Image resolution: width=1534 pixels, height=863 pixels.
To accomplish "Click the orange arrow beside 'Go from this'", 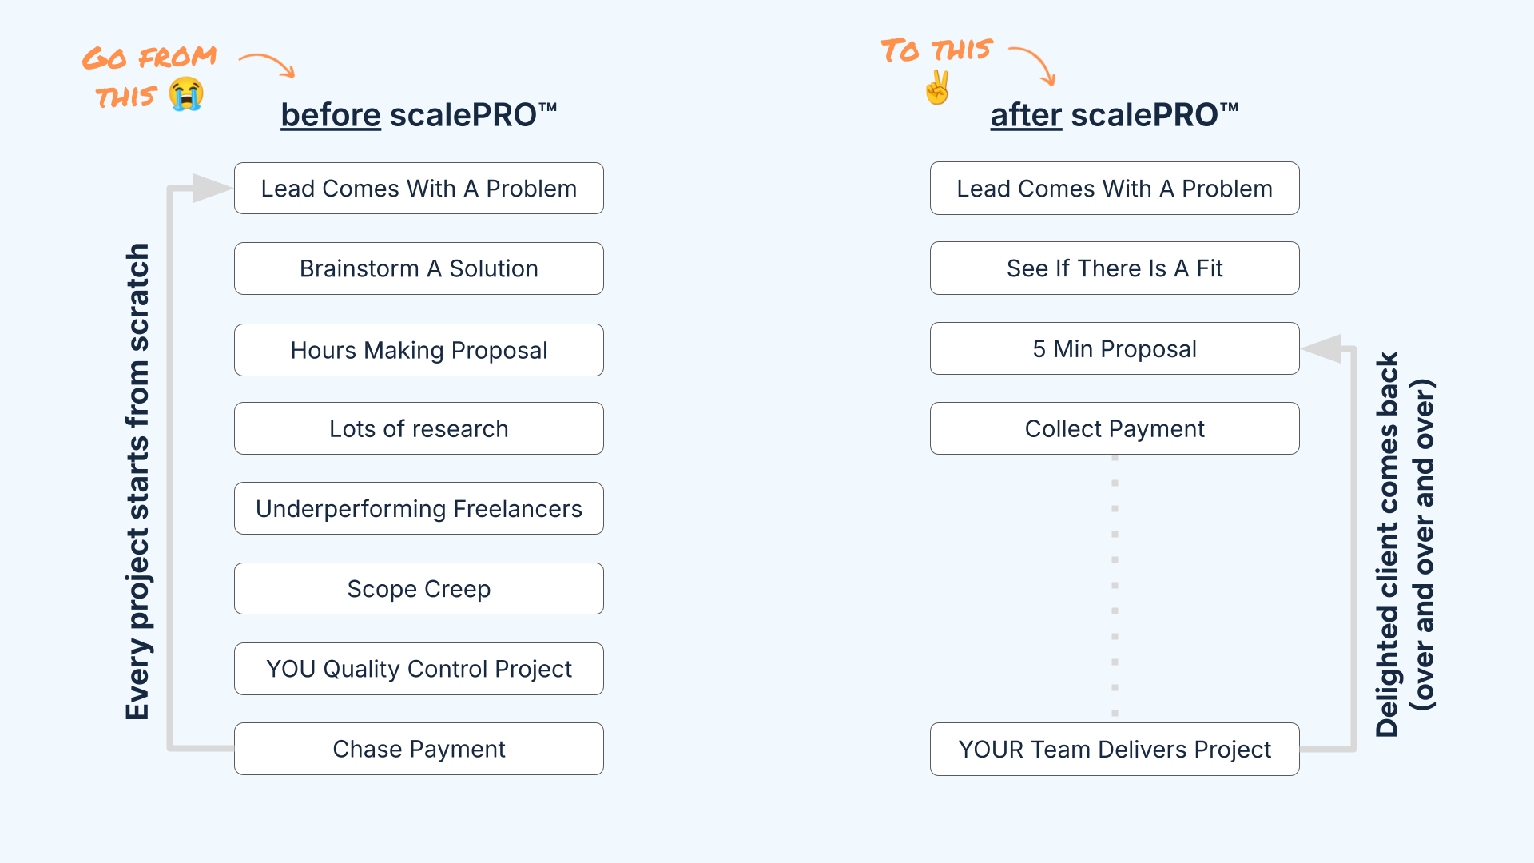I will point(268,65).
